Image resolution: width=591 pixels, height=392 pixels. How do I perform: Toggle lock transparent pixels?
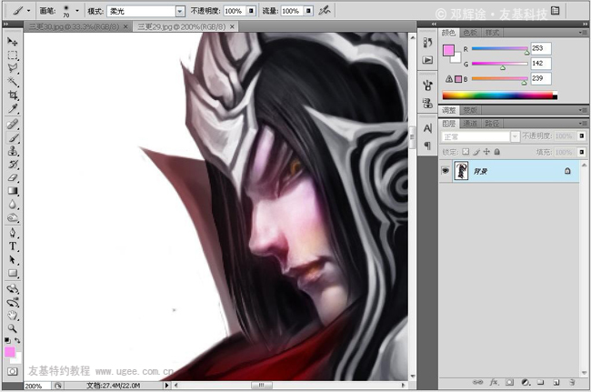point(466,152)
